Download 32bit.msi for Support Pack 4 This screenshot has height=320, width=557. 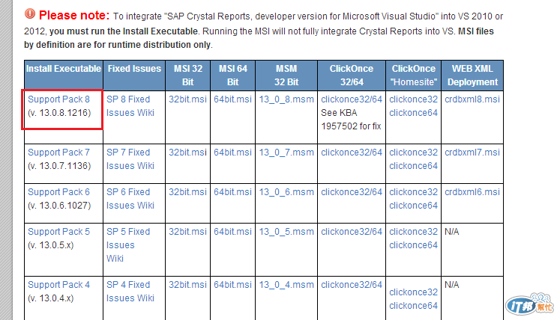187,285
